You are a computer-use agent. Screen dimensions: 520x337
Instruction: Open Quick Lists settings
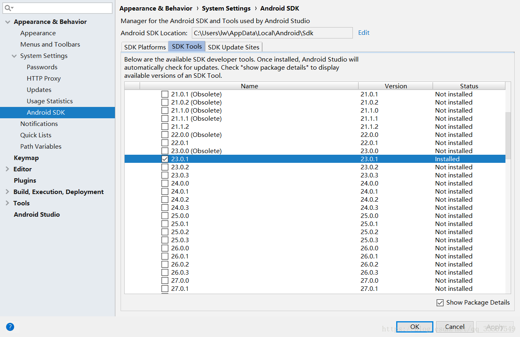pyautogui.click(x=36, y=135)
